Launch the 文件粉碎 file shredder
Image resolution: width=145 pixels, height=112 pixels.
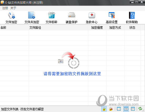51,18
